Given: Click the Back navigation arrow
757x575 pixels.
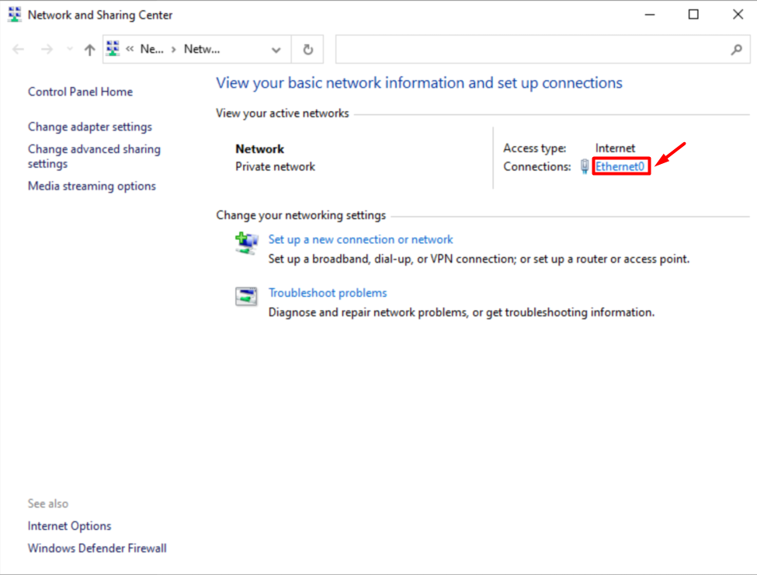Looking at the screenshot, I should coord(18,49).
